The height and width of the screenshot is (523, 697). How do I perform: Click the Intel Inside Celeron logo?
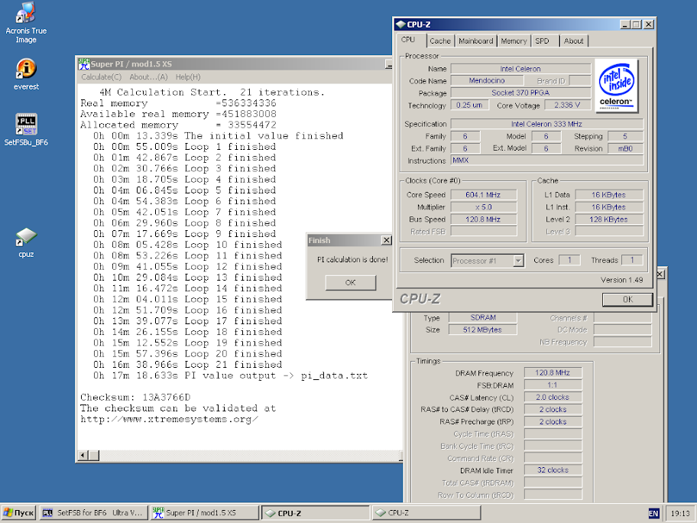tap(616, 86)
